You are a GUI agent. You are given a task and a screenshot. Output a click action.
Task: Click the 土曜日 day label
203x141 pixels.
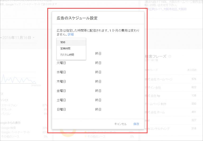tap(61, 100)
